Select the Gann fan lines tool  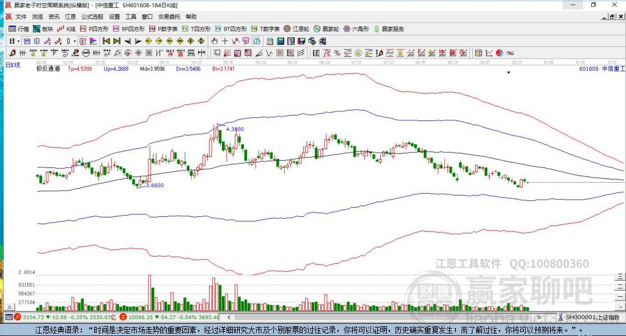tap(227, 53)
